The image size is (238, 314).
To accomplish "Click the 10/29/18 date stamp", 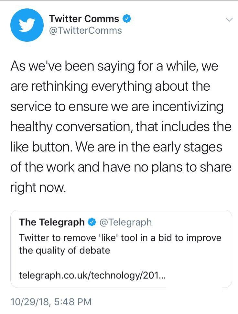I will 30,302.
